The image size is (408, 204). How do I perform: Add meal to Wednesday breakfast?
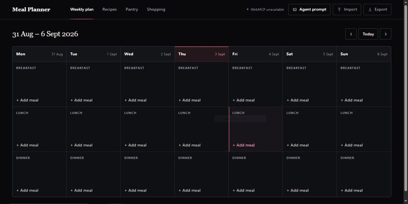pos(136,100)
